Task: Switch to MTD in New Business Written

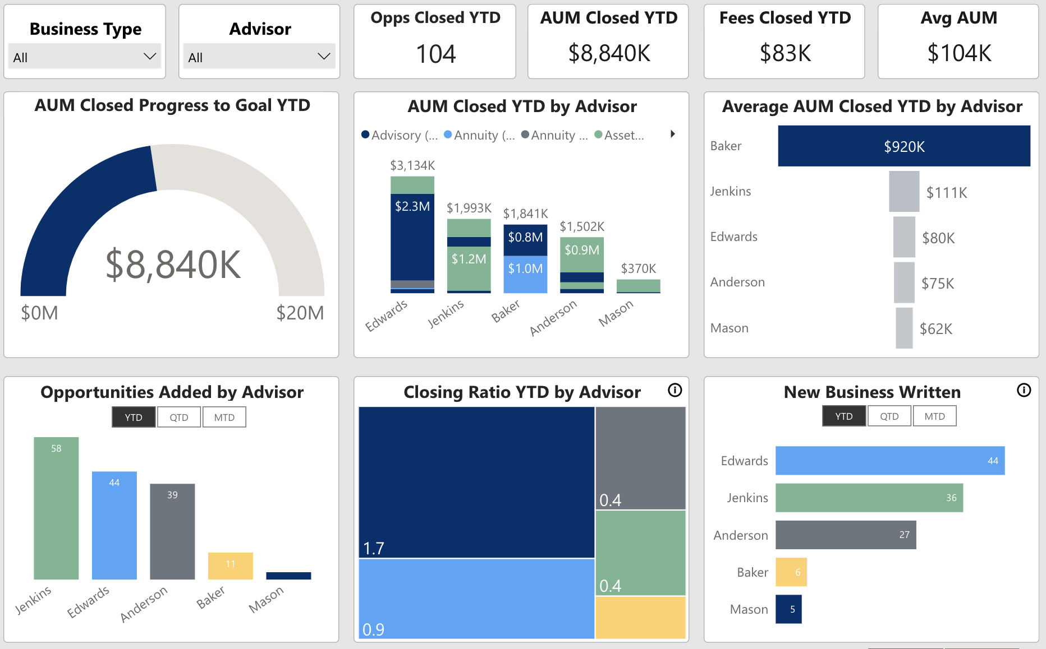Action: [934, 416]
